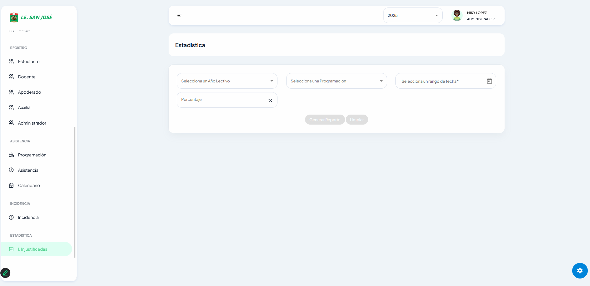This screenshot has height=286, width=590.
Task: Go to the Calendario page
Action: [29, 185]
